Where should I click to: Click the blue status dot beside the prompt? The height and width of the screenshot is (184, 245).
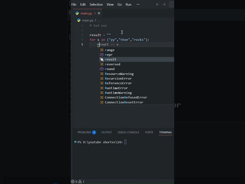pos(75,142)
